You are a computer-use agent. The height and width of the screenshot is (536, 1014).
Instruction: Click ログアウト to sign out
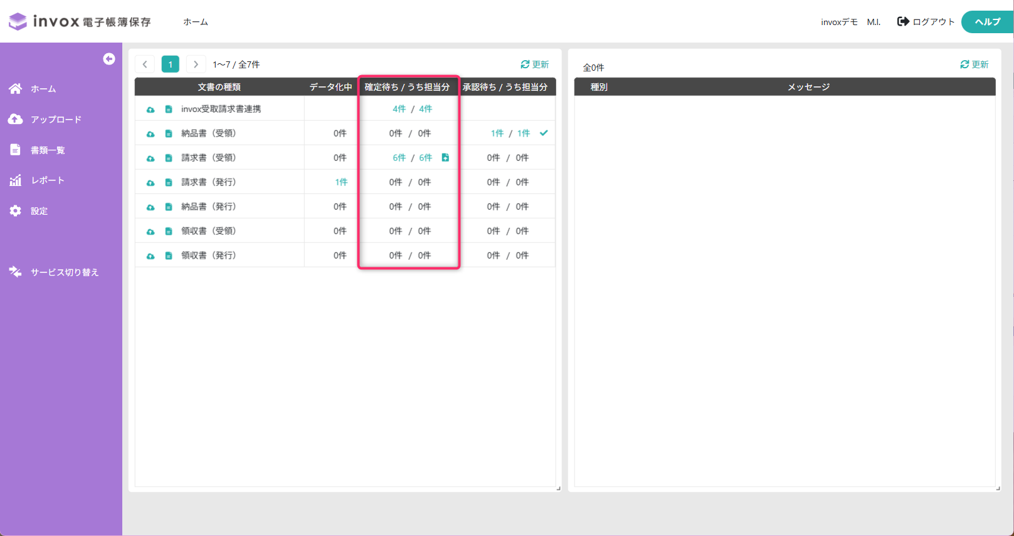click(926, 22)
